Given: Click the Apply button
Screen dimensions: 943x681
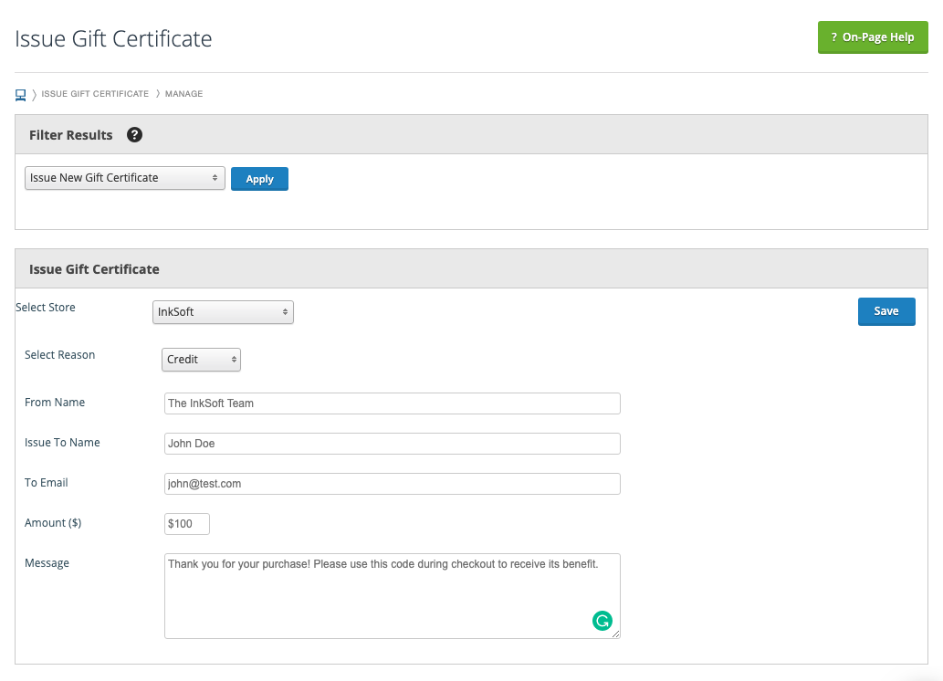Looking at the screenshot, I should 259,178.
